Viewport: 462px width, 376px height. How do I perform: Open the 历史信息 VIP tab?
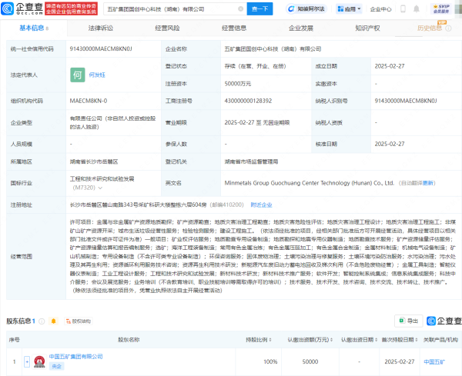click(430, 28)
